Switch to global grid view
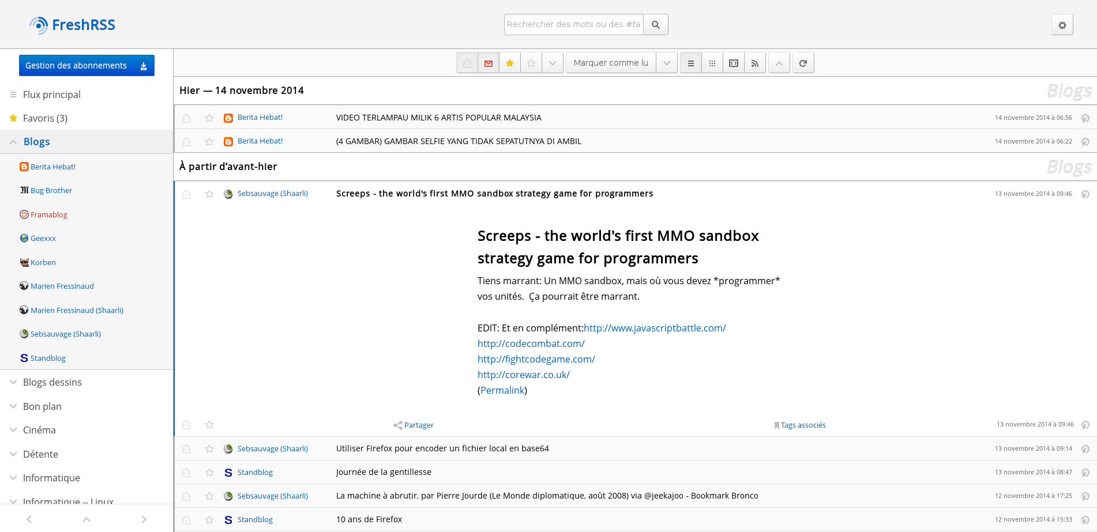Image resolution: width=1097 pixels, height=532 pixels. click(712, 63)
